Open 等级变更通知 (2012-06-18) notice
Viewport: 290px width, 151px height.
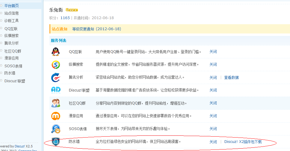pos(96,29)
